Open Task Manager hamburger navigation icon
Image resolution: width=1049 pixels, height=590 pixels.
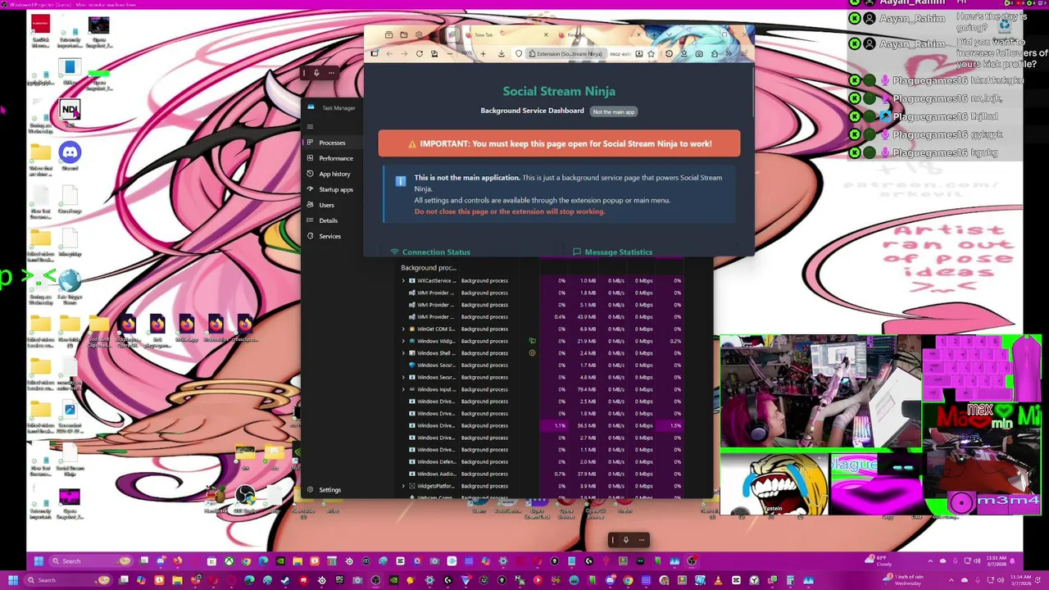tap(310, 126)
